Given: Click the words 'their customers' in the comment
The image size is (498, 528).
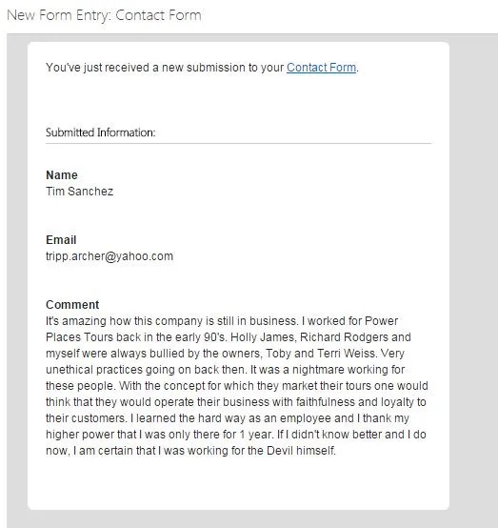Looking at the screenshot, I should pyautogui.click(x=86, y=418).
